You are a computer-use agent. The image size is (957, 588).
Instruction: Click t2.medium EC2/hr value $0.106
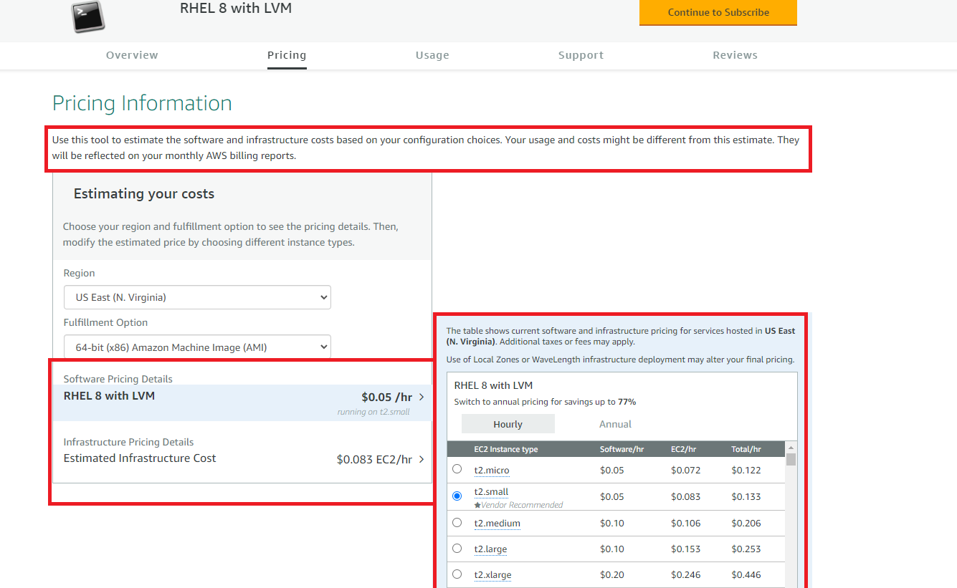686,524
